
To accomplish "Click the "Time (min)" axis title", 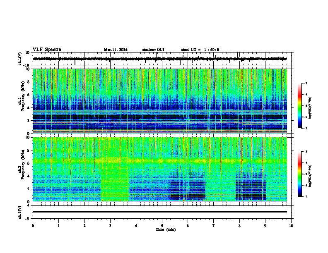I will 166,229.
